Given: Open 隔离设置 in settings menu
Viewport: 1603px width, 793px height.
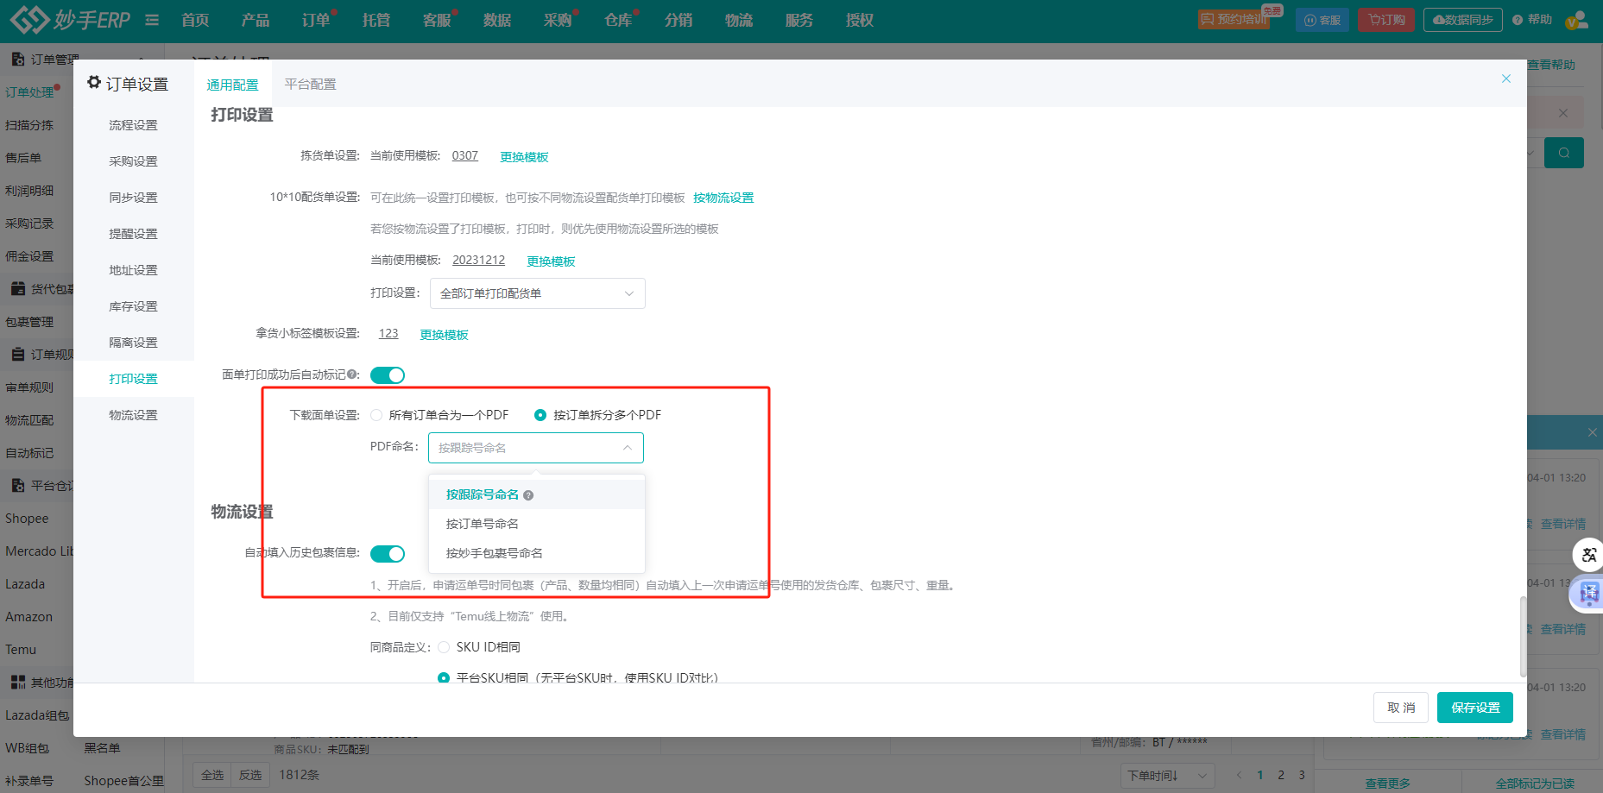Looking at the screenshot, I should pyautogui.click(x=134, y=343).
